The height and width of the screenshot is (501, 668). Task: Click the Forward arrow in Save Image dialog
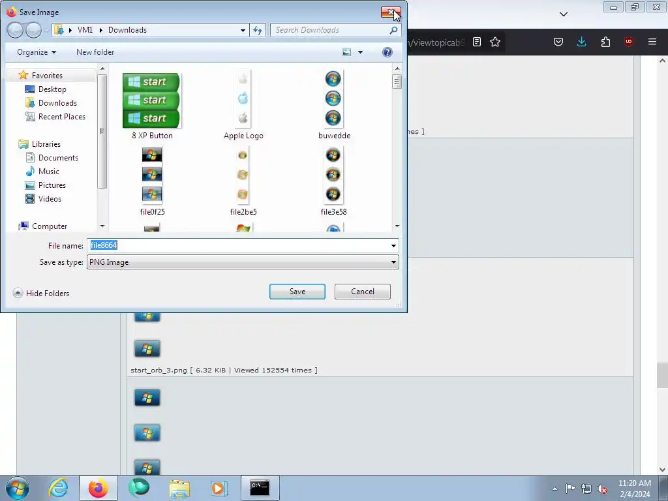click(33, 30)
